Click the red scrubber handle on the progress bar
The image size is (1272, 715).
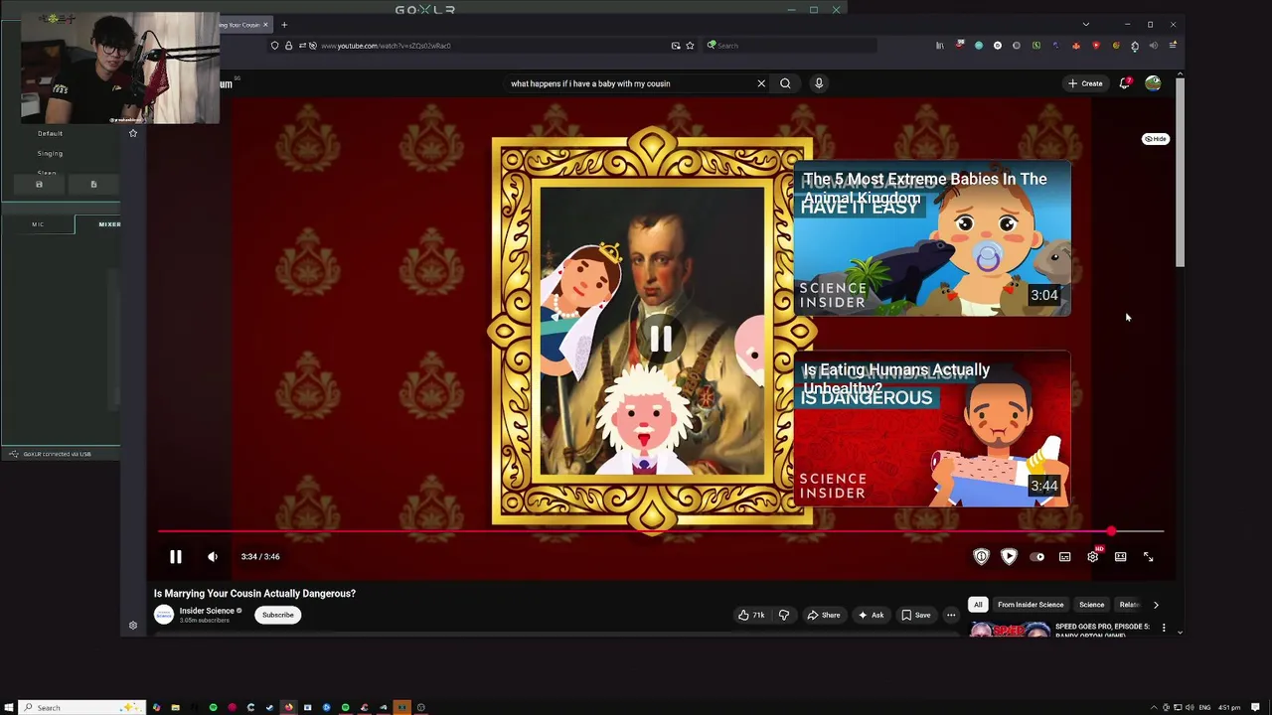click(x=1111, y=532)
